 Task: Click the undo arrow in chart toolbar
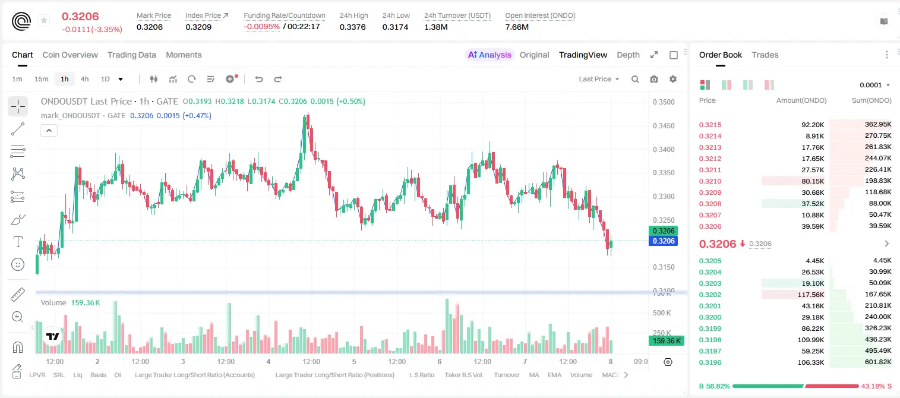[x=258, y=79]
